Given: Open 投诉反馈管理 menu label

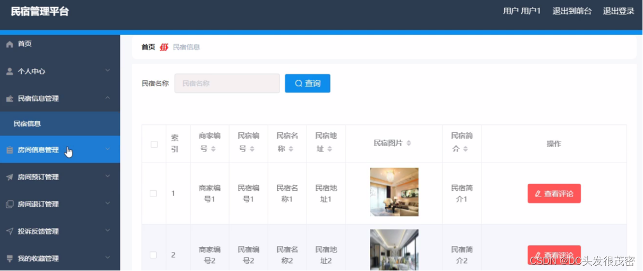Looking at the screenshot, I should coord(38,231).
